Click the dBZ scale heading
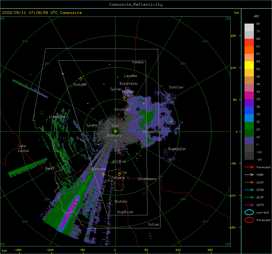The height and width of the screenshot is (254, 272). tap(256, 16)
